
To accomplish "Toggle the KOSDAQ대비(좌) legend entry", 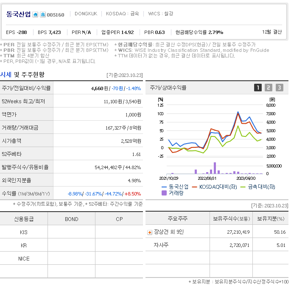I will [x=215, y=187].
